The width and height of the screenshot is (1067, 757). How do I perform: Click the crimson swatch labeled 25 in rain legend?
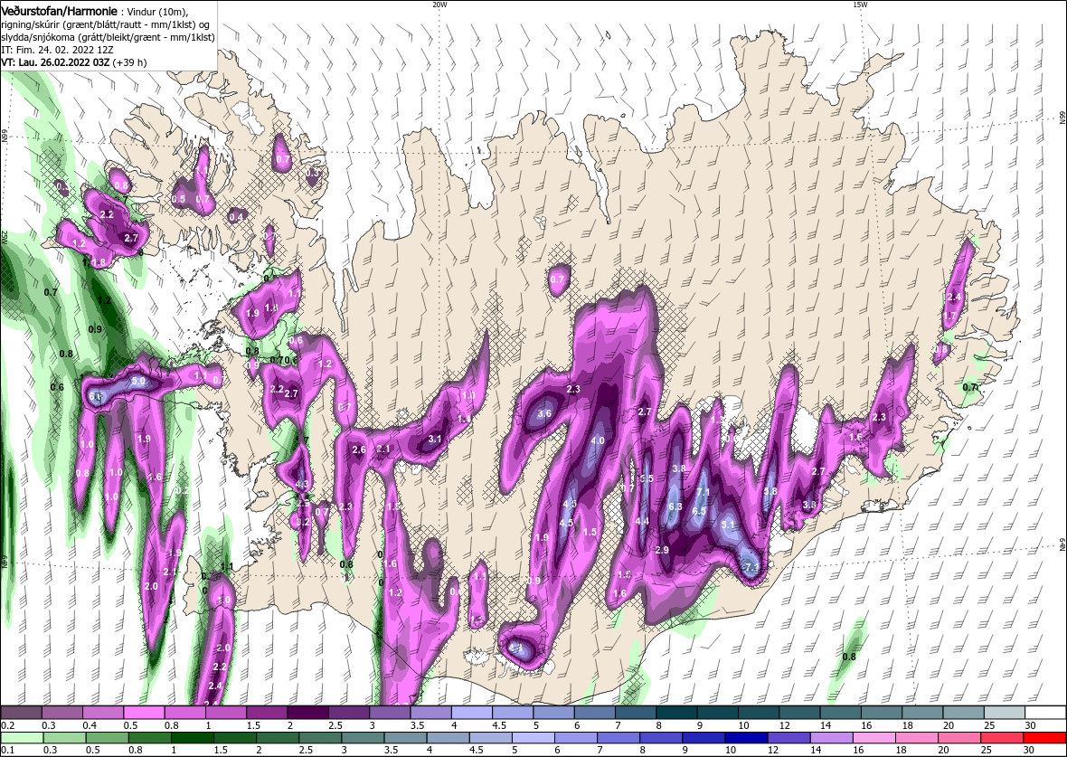pyautogui.click(x=1002, y=738)
